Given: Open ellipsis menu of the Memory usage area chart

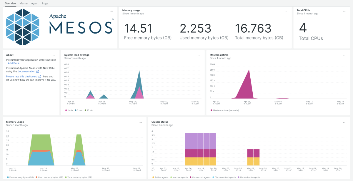Looking at the screenshot, I should (x=141, y=122).
